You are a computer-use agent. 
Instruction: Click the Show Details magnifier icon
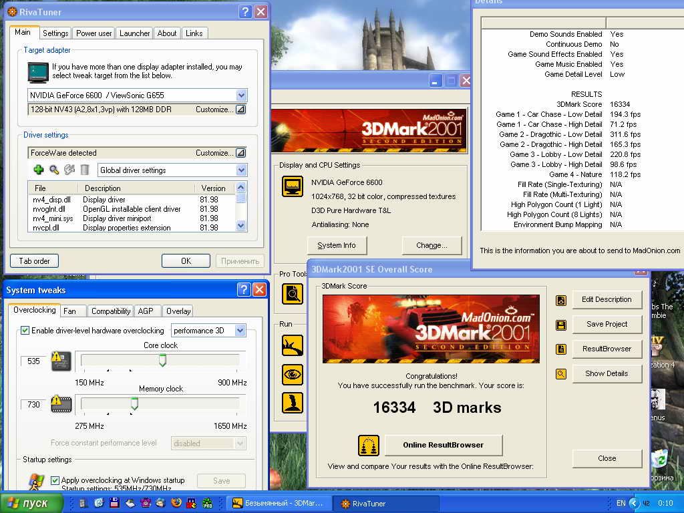[561, 374]
